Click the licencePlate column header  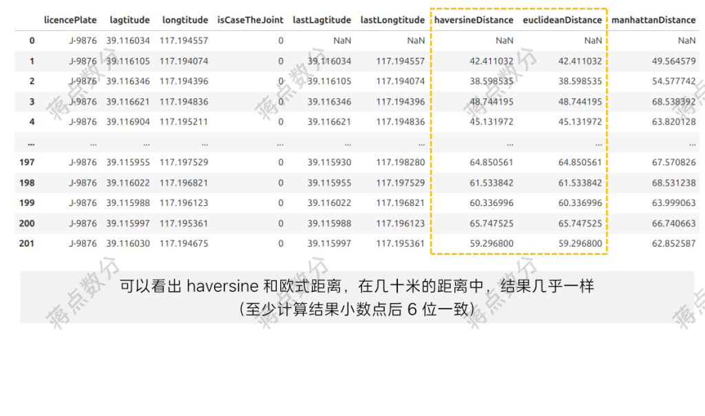71,20
